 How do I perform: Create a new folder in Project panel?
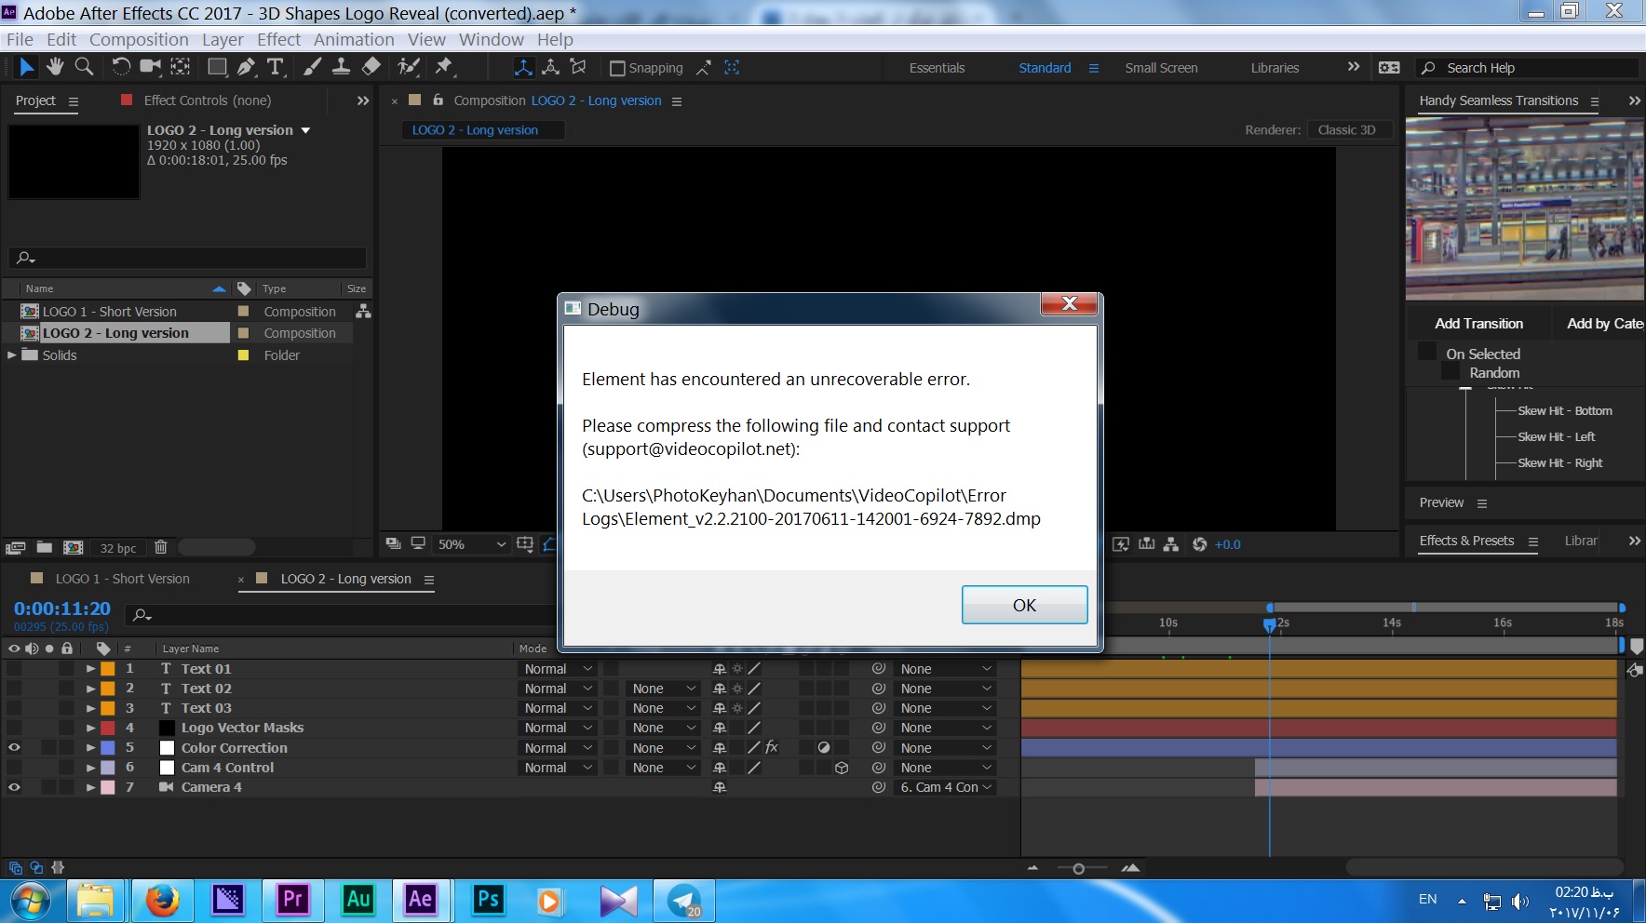[44, 547]
